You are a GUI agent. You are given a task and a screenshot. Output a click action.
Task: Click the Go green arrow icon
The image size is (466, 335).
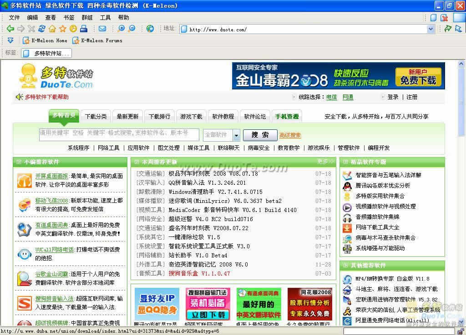coord(448,29)
